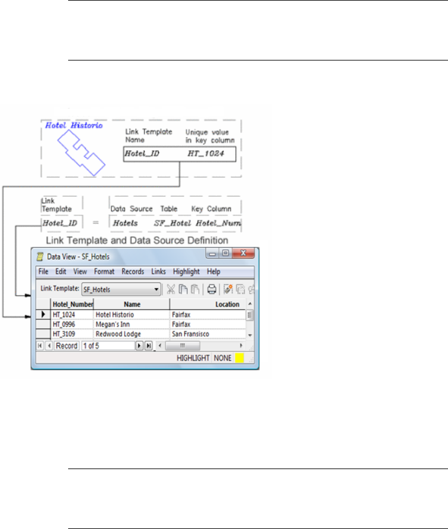Click the Paste toolbar icon
Screen dimensions: 448x529
[x=195, y=289]
